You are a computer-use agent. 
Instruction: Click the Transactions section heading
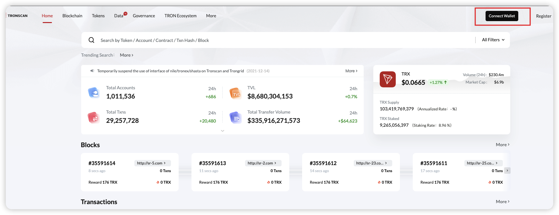99,202
